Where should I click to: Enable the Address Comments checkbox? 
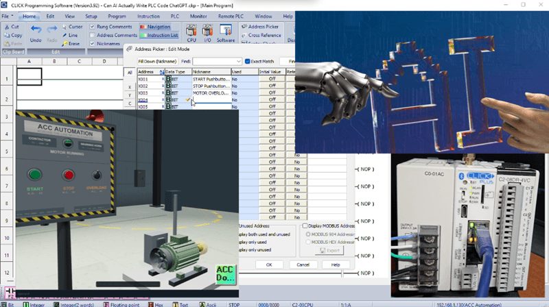tap(92, 36)
